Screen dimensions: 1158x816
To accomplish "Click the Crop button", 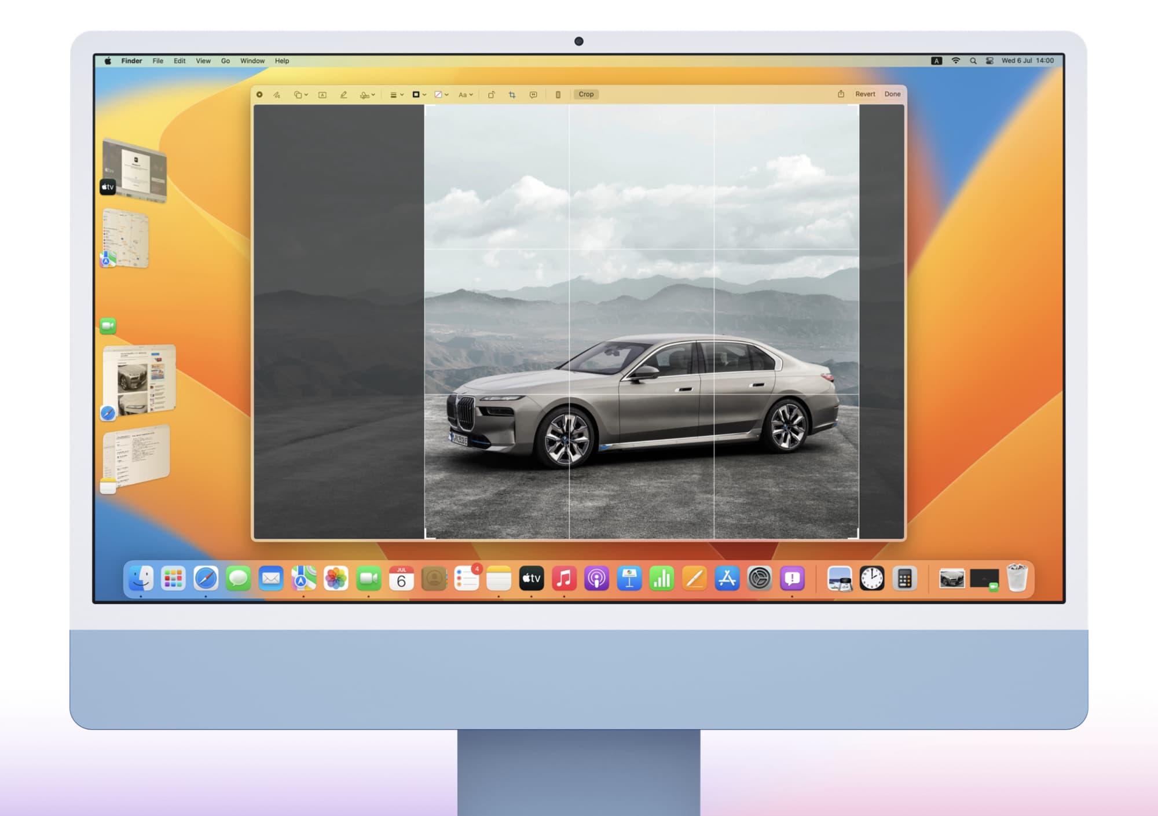I will [586, 94].
